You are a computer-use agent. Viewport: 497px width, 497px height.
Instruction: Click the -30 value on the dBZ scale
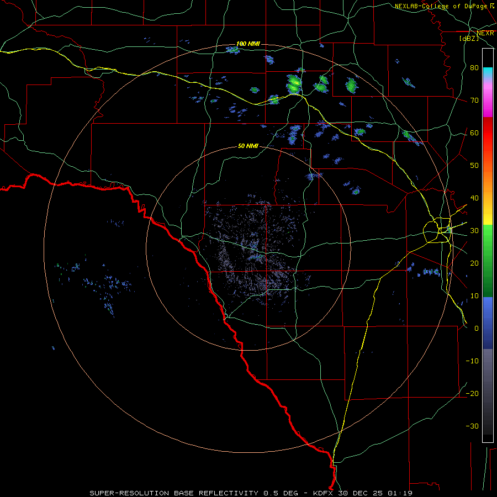tap(472, 426)
